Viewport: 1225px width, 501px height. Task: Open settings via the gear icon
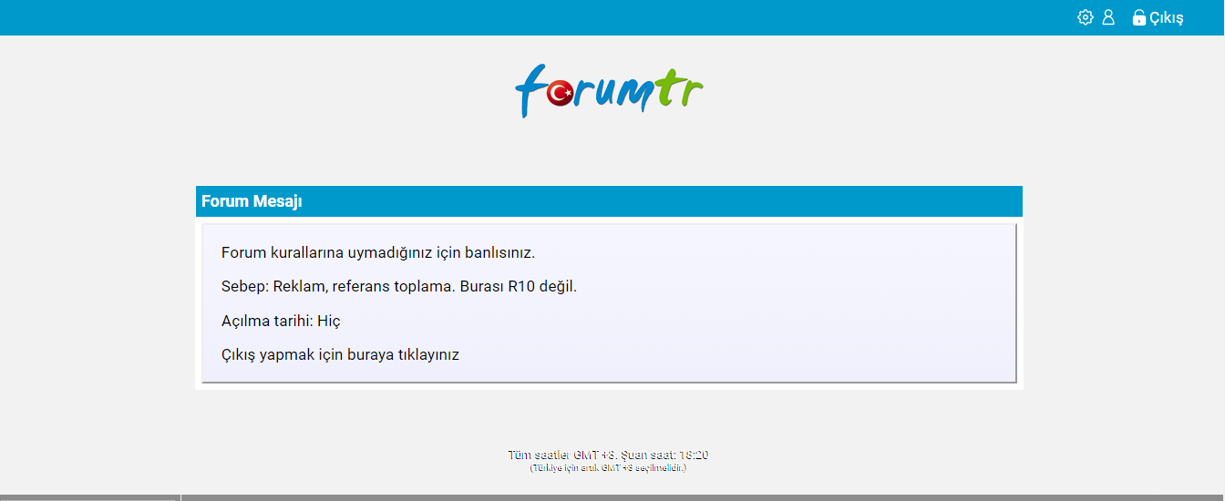(1085, 17)
